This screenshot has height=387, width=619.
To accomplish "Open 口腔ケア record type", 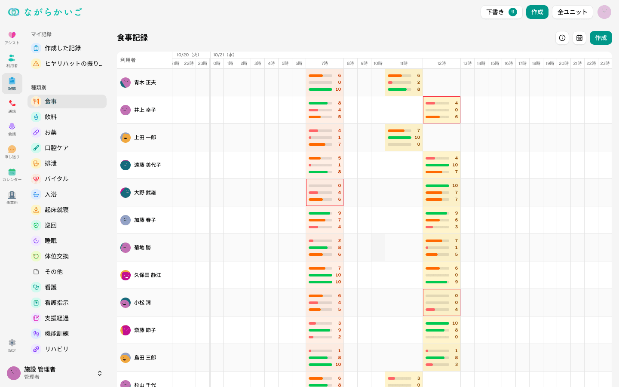I will click(x=67, y=148).
